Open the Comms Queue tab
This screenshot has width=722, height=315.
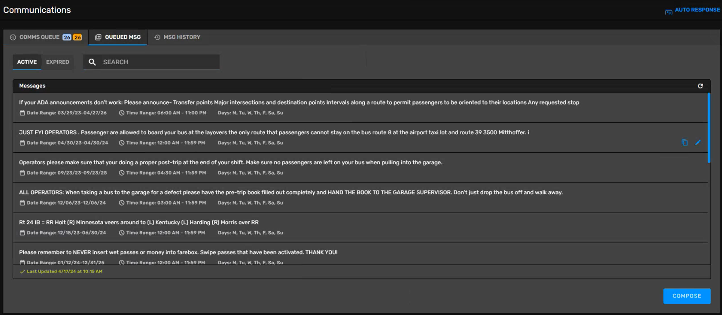pyautogui.click(x=39, y=37)
